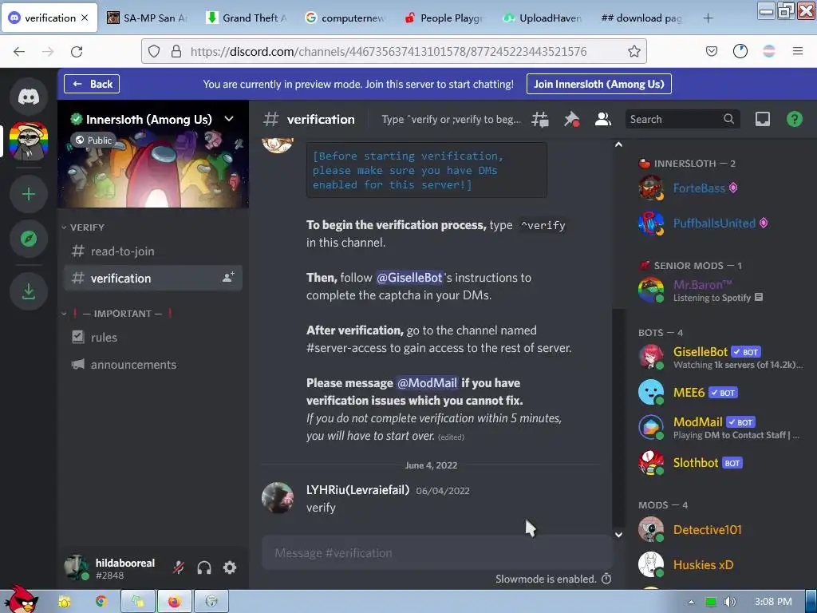Click Angry Birds start button in taskbar
Screen dimensions: 817x613
[20, 599]
